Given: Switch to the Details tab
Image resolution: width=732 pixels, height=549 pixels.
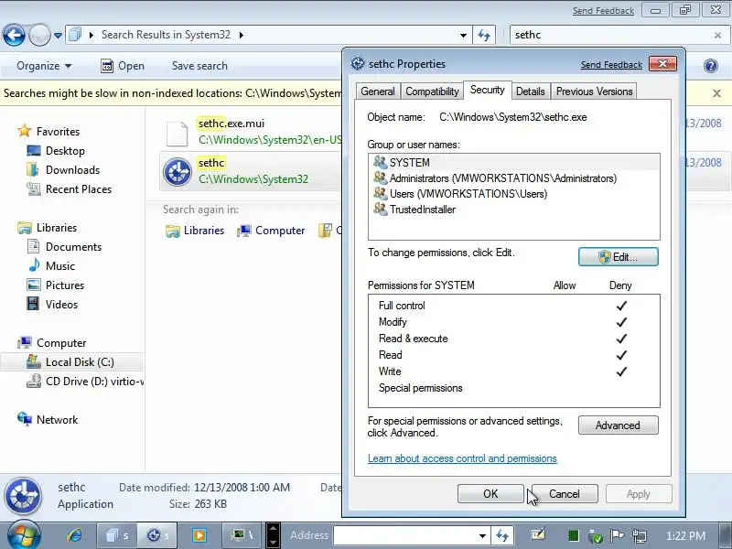Looking at the screenshot, I should [x=531, y=91].
